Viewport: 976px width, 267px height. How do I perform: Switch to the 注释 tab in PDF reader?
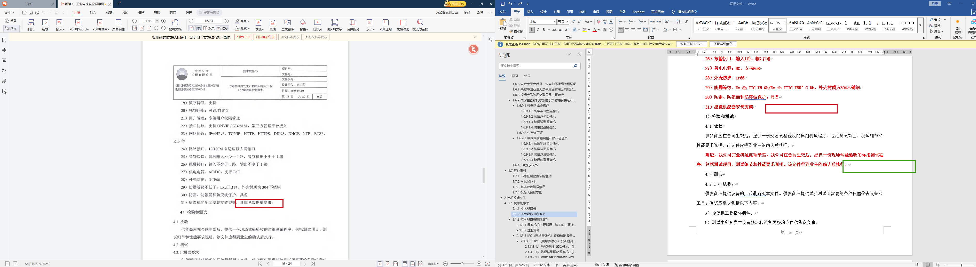tap(141, 12)
